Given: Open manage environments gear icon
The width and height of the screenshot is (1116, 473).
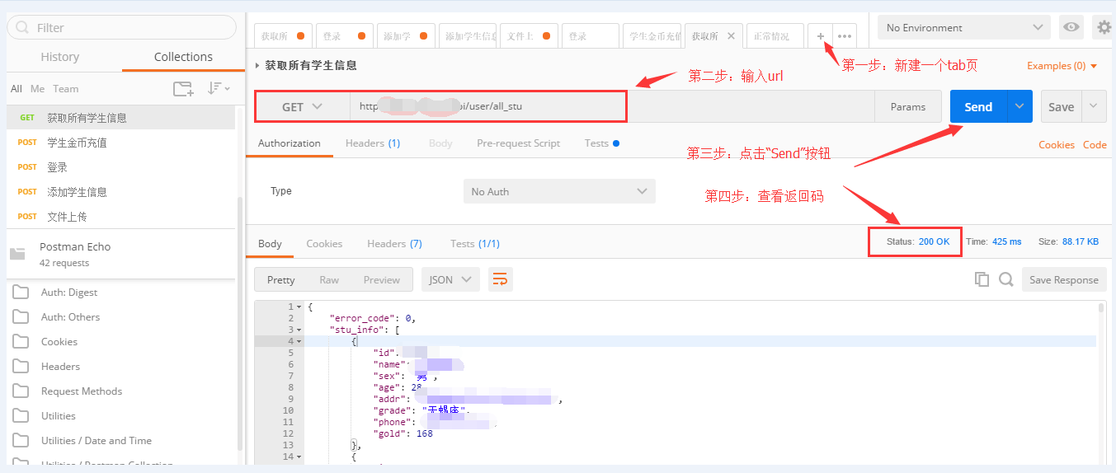Looking at the screenshot, I should [1104, 27].
